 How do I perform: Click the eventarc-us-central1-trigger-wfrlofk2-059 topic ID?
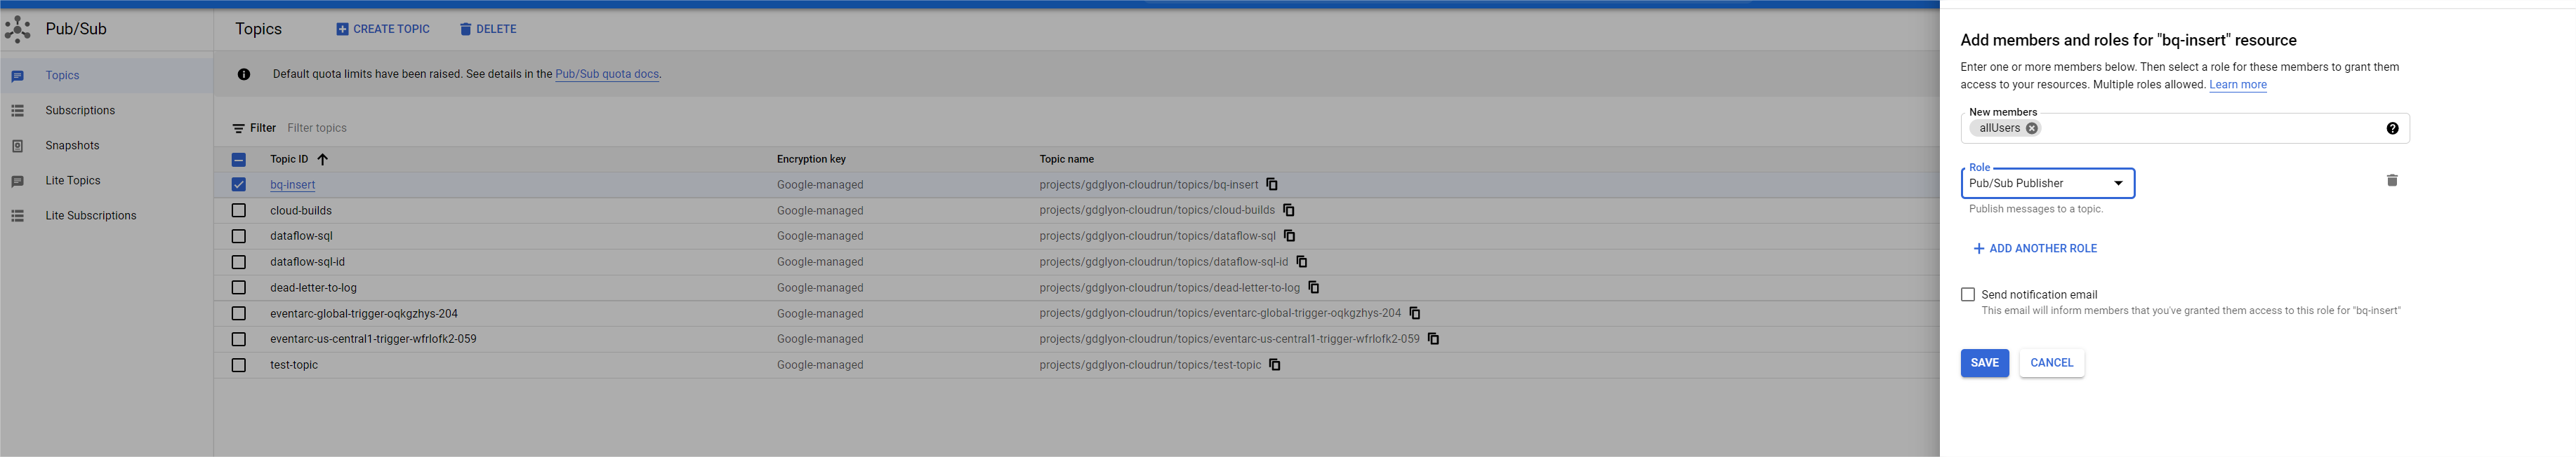tap(373, 339)
